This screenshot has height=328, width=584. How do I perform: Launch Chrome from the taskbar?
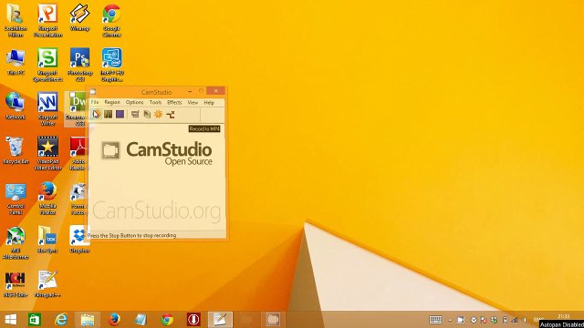pos(167,320)
